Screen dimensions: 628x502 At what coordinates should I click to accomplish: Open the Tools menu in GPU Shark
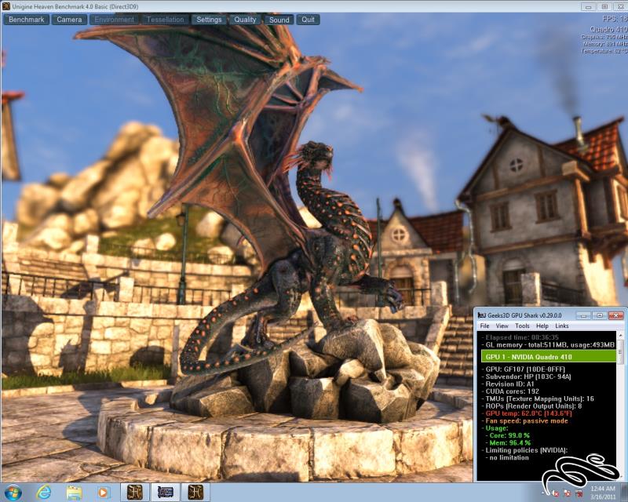(x=522, y=326)
